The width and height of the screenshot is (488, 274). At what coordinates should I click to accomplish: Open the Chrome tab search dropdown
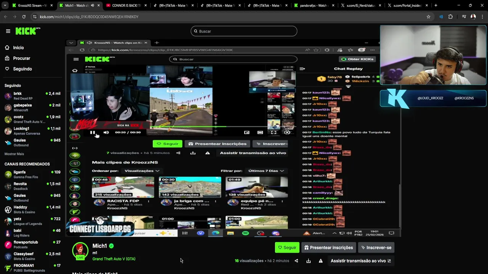5,5
